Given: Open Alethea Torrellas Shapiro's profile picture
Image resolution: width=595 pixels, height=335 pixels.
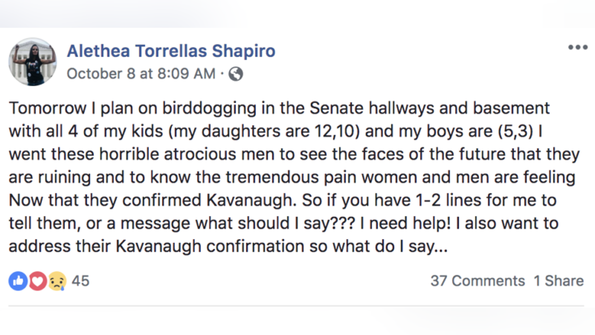Looking at the screenshot, I should click(33, 62).
